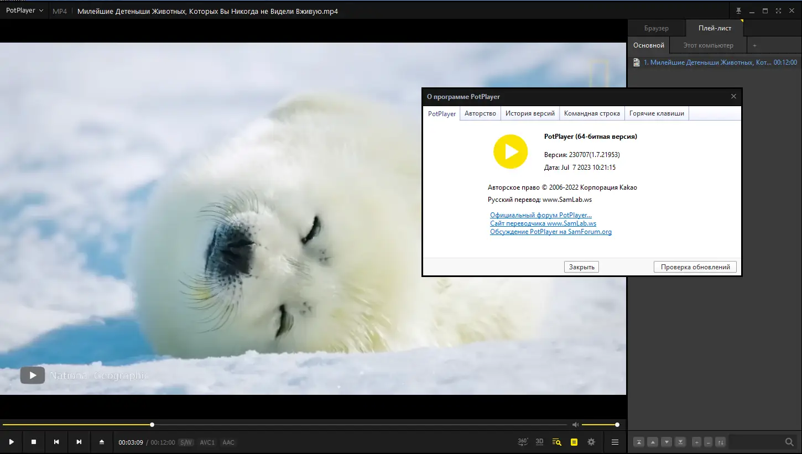Click the mute speaker icon
802x454 pixels.
575,425
